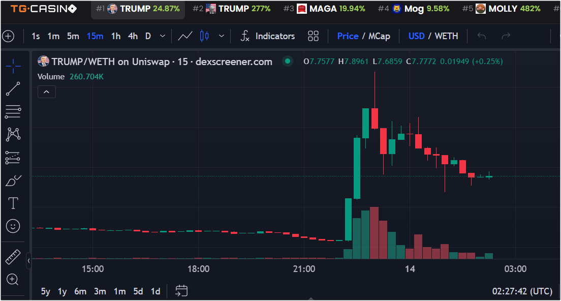Open #4 Mog 9.58% trending token
Image resolution: width=561 pixels, height=301 pixels.
pyautogui.click(x=414, y=9)
